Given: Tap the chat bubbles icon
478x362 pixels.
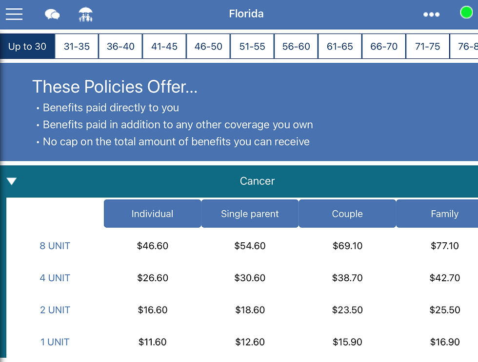Looking at the screenshot, I should pos(52,15).
